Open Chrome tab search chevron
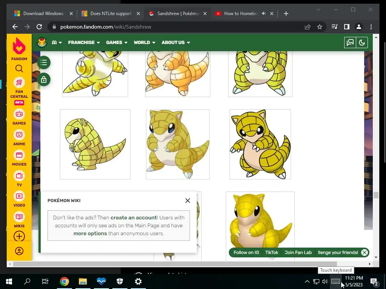Viewport: 386px width, 289px height. [x=318, y=9]
